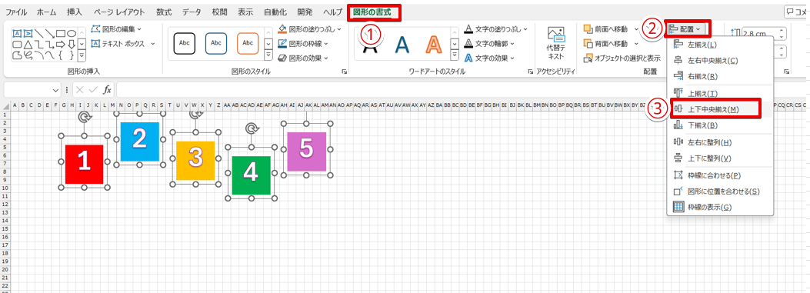Screen dimensions: 810x293
Task: Select the left brace shape
Action: click(61, 55)
